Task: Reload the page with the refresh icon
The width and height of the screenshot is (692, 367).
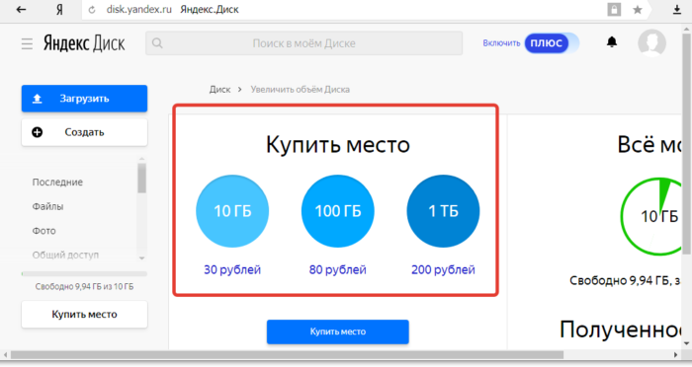Action: point(92,10)
